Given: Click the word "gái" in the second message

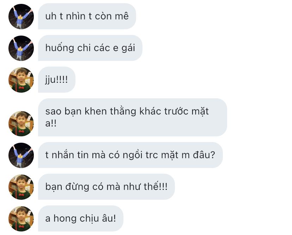Looking at the screenshot, I should [128, 48].
